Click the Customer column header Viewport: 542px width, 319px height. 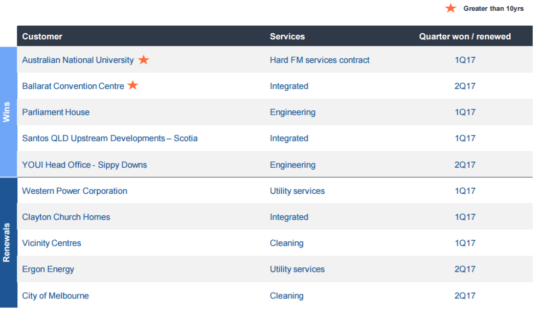42,36
